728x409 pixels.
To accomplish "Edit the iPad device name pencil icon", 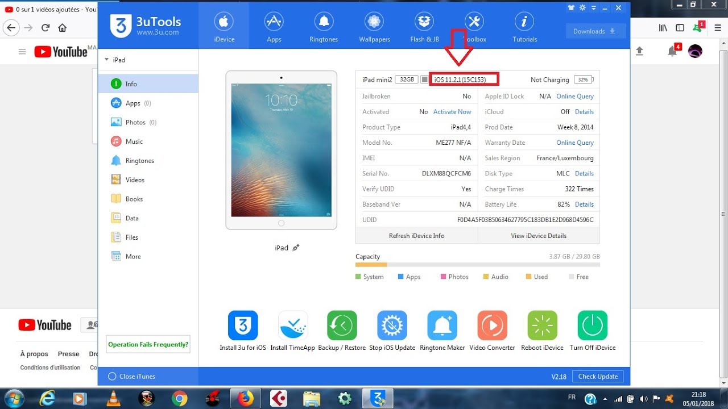I will (x=296, y=248).
